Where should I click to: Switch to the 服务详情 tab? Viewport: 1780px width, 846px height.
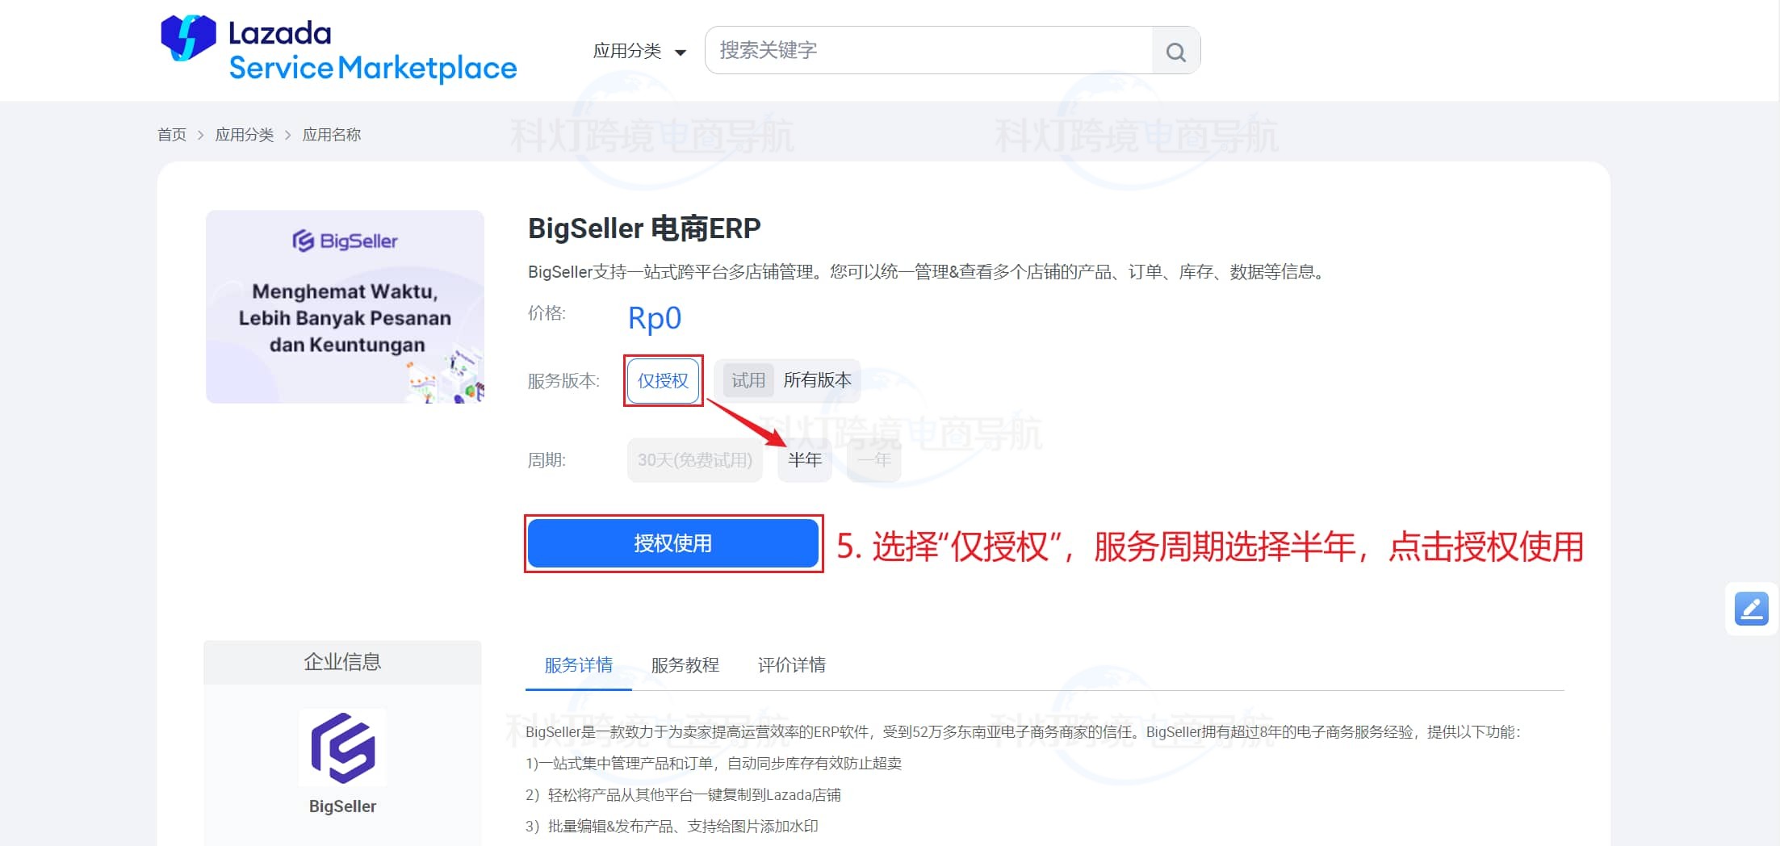pyautogui.click(x=578, y=665)
